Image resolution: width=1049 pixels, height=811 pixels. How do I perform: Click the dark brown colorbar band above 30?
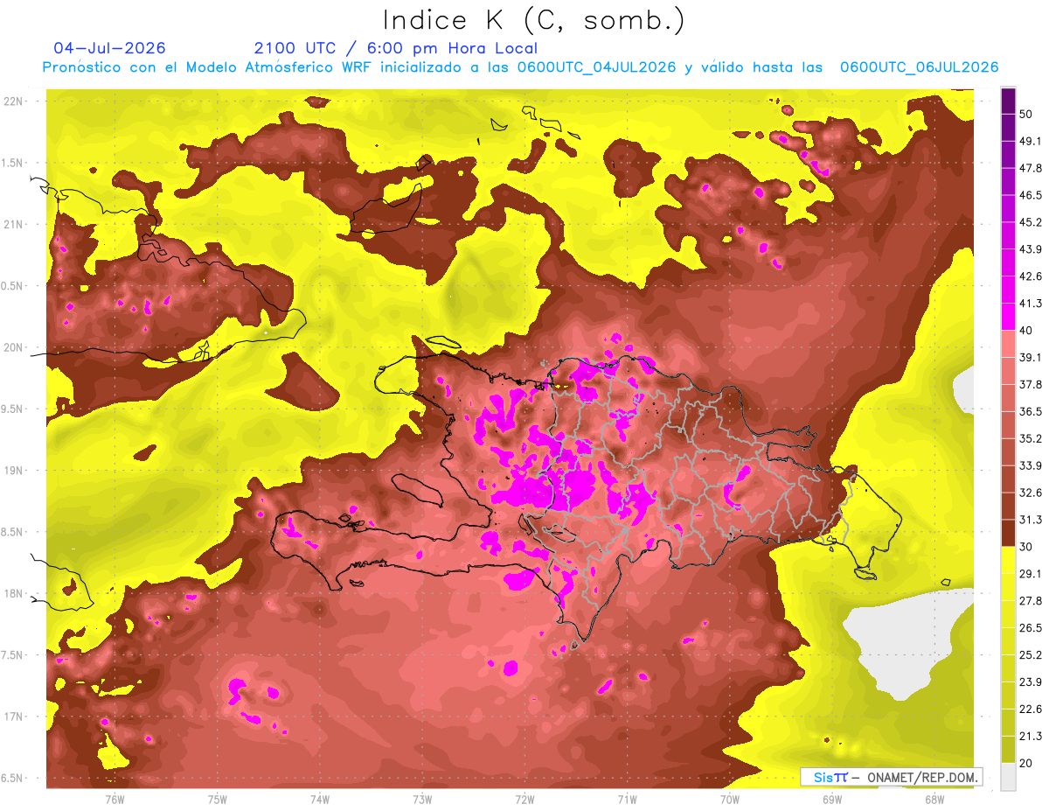click(1008, 533)
